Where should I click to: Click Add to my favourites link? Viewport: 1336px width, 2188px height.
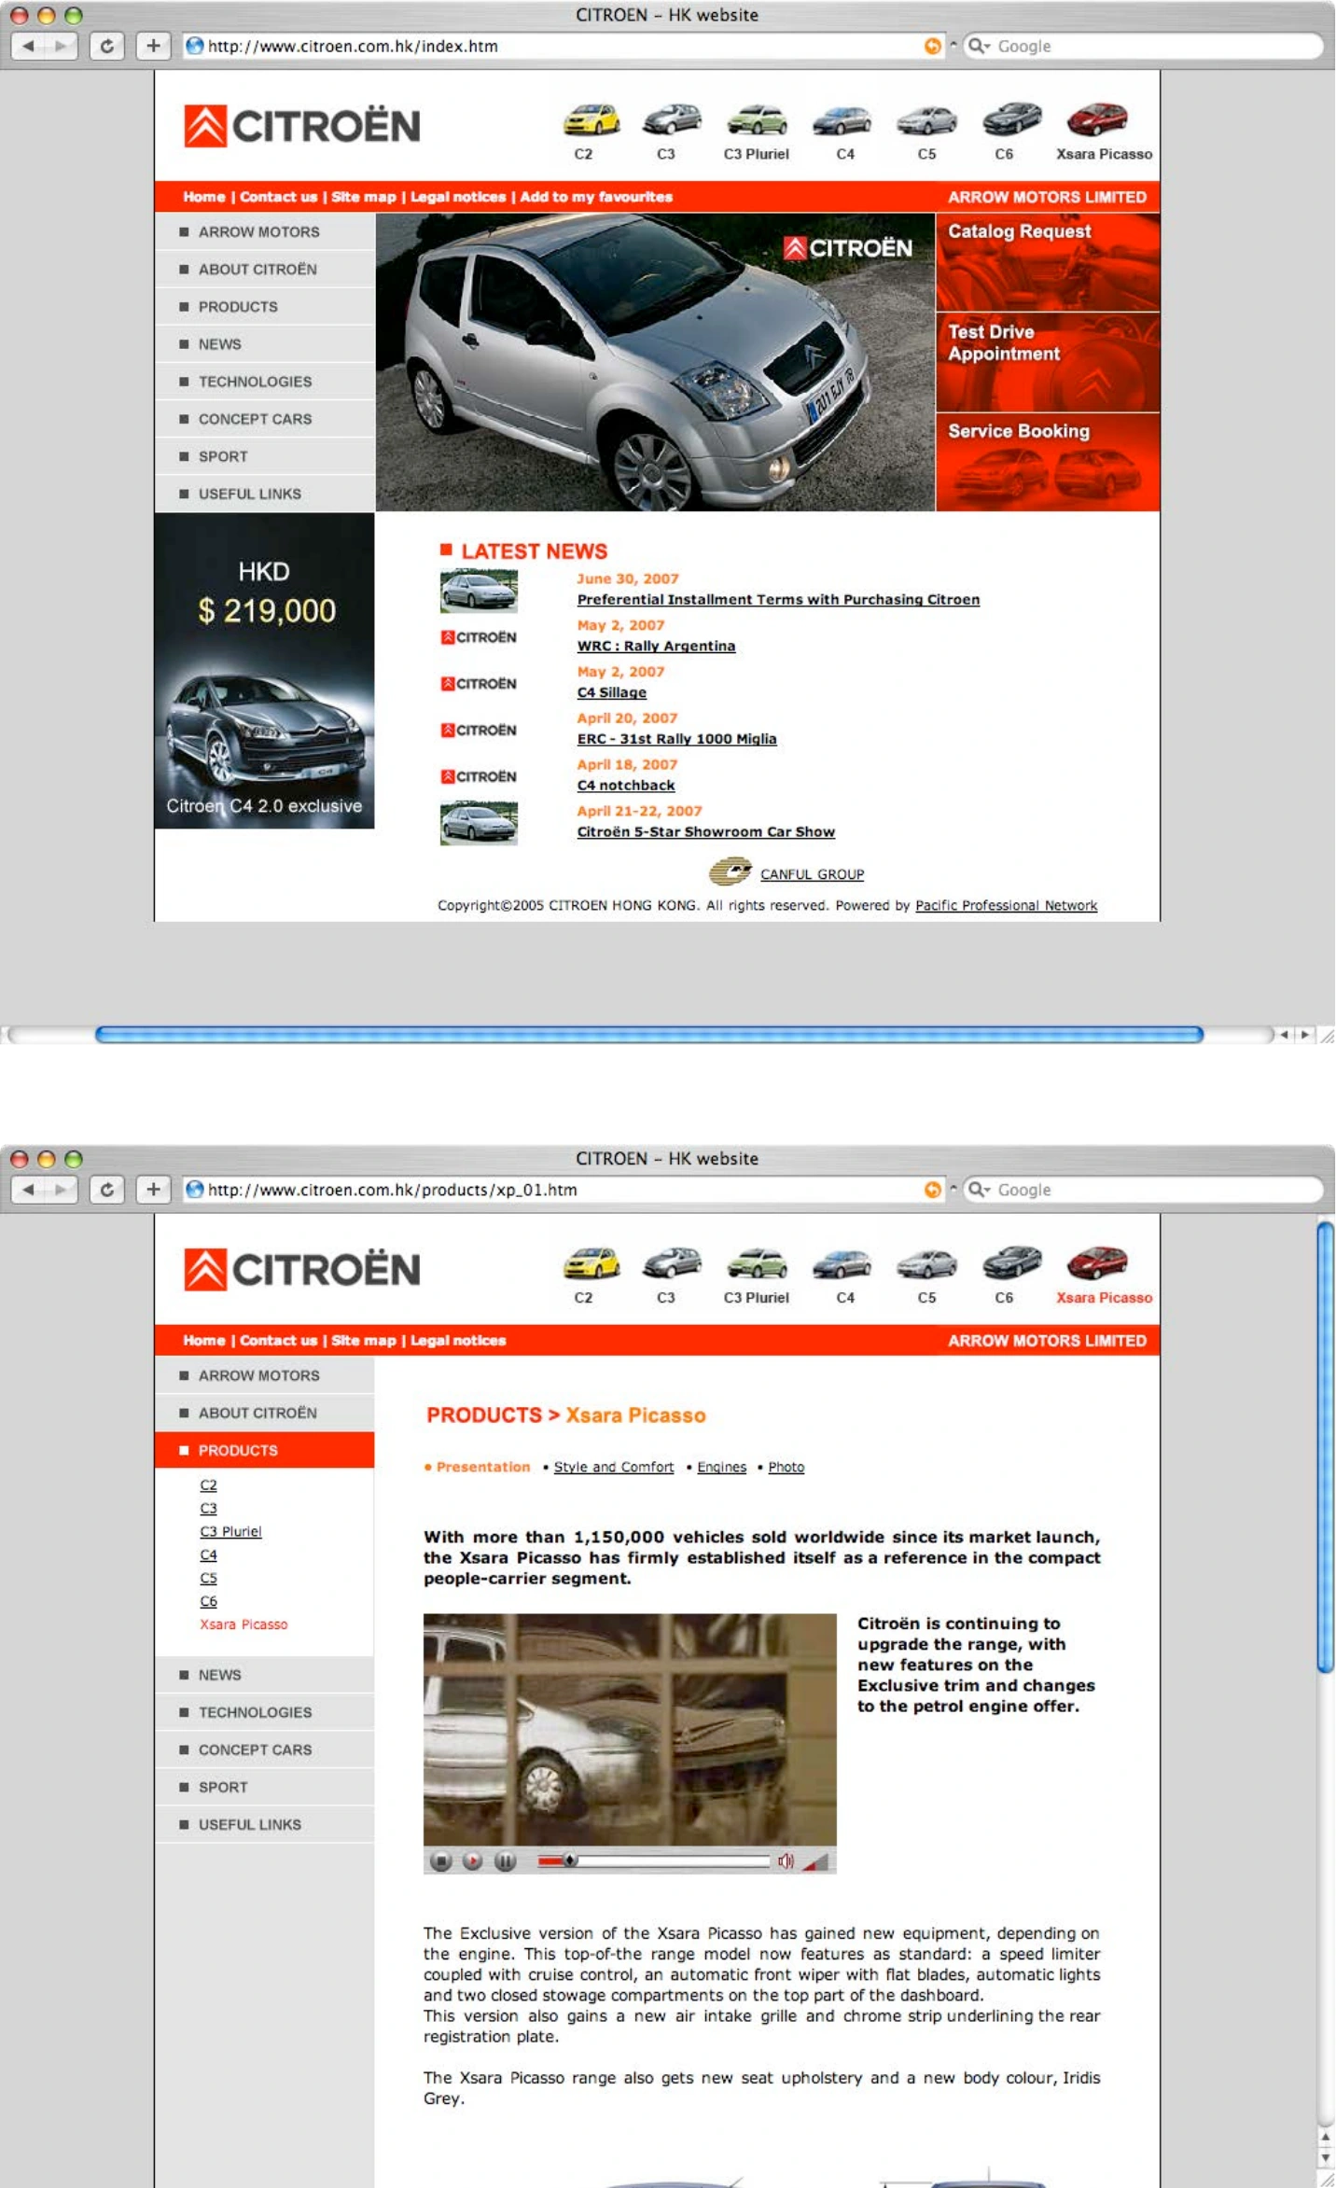coord(596,197)
